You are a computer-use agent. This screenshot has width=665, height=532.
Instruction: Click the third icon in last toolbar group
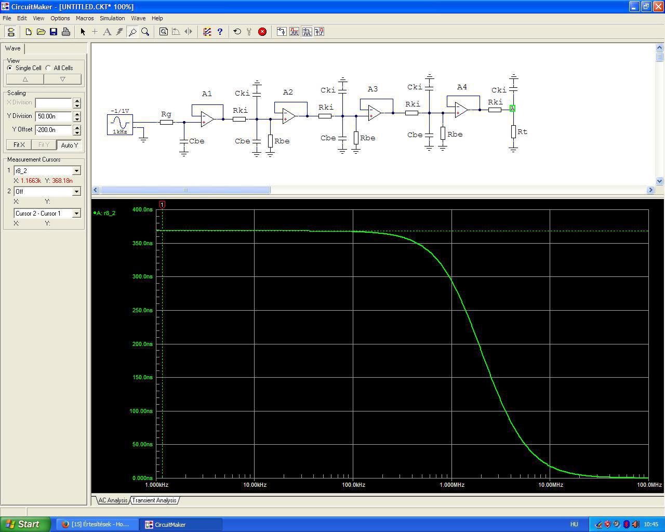pyautogui.click(x=307, y=32)
